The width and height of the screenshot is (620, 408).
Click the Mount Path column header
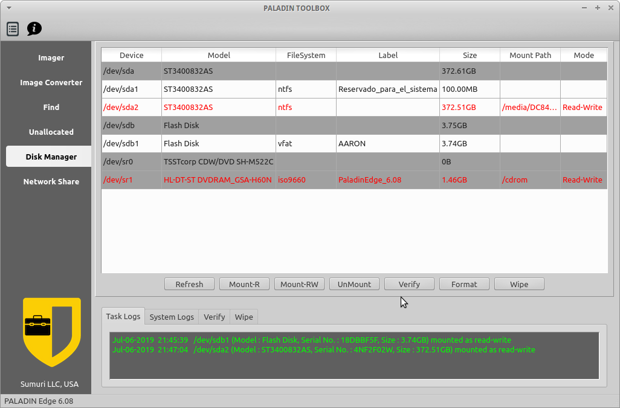pos(530,56)
